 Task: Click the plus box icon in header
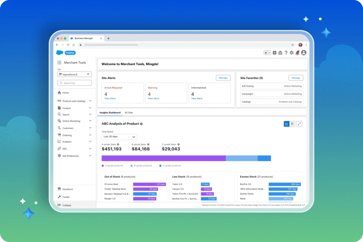[x=275, y=53]
